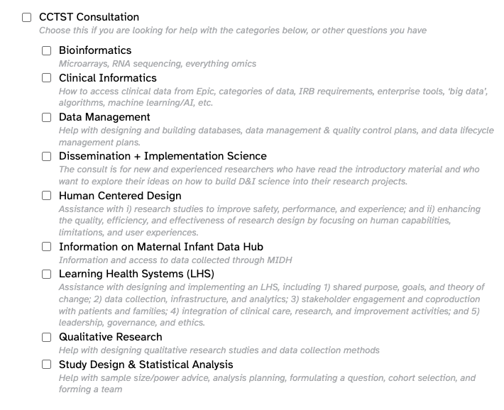Click the CCTST Consultation label text
Screen dimensions: 504x410
[89, 17]
